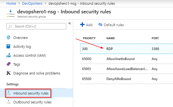Select the AllowAzureLoadBalancerI... rule
The image size is (173, 107).
point(127,69)
